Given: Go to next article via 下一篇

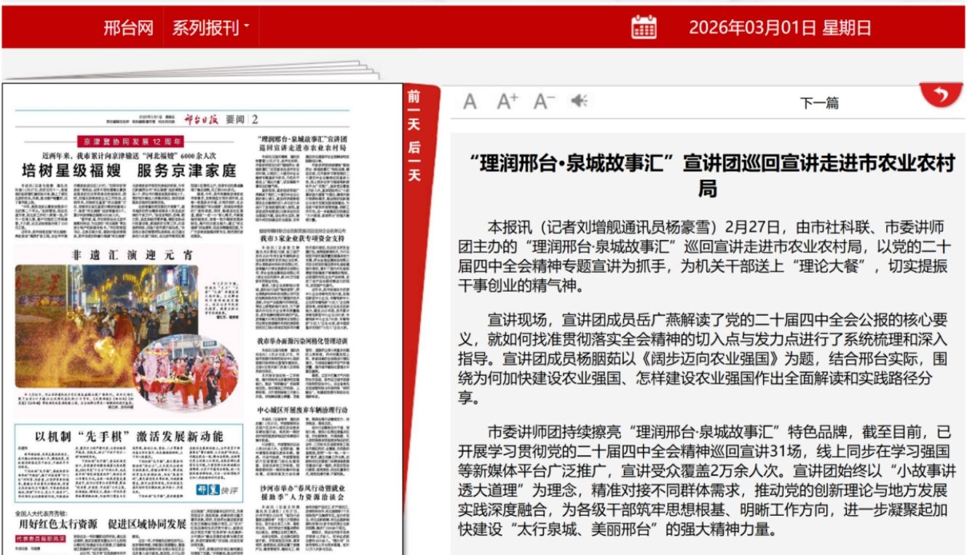Looking at the screenshot, I should [819, 103].
